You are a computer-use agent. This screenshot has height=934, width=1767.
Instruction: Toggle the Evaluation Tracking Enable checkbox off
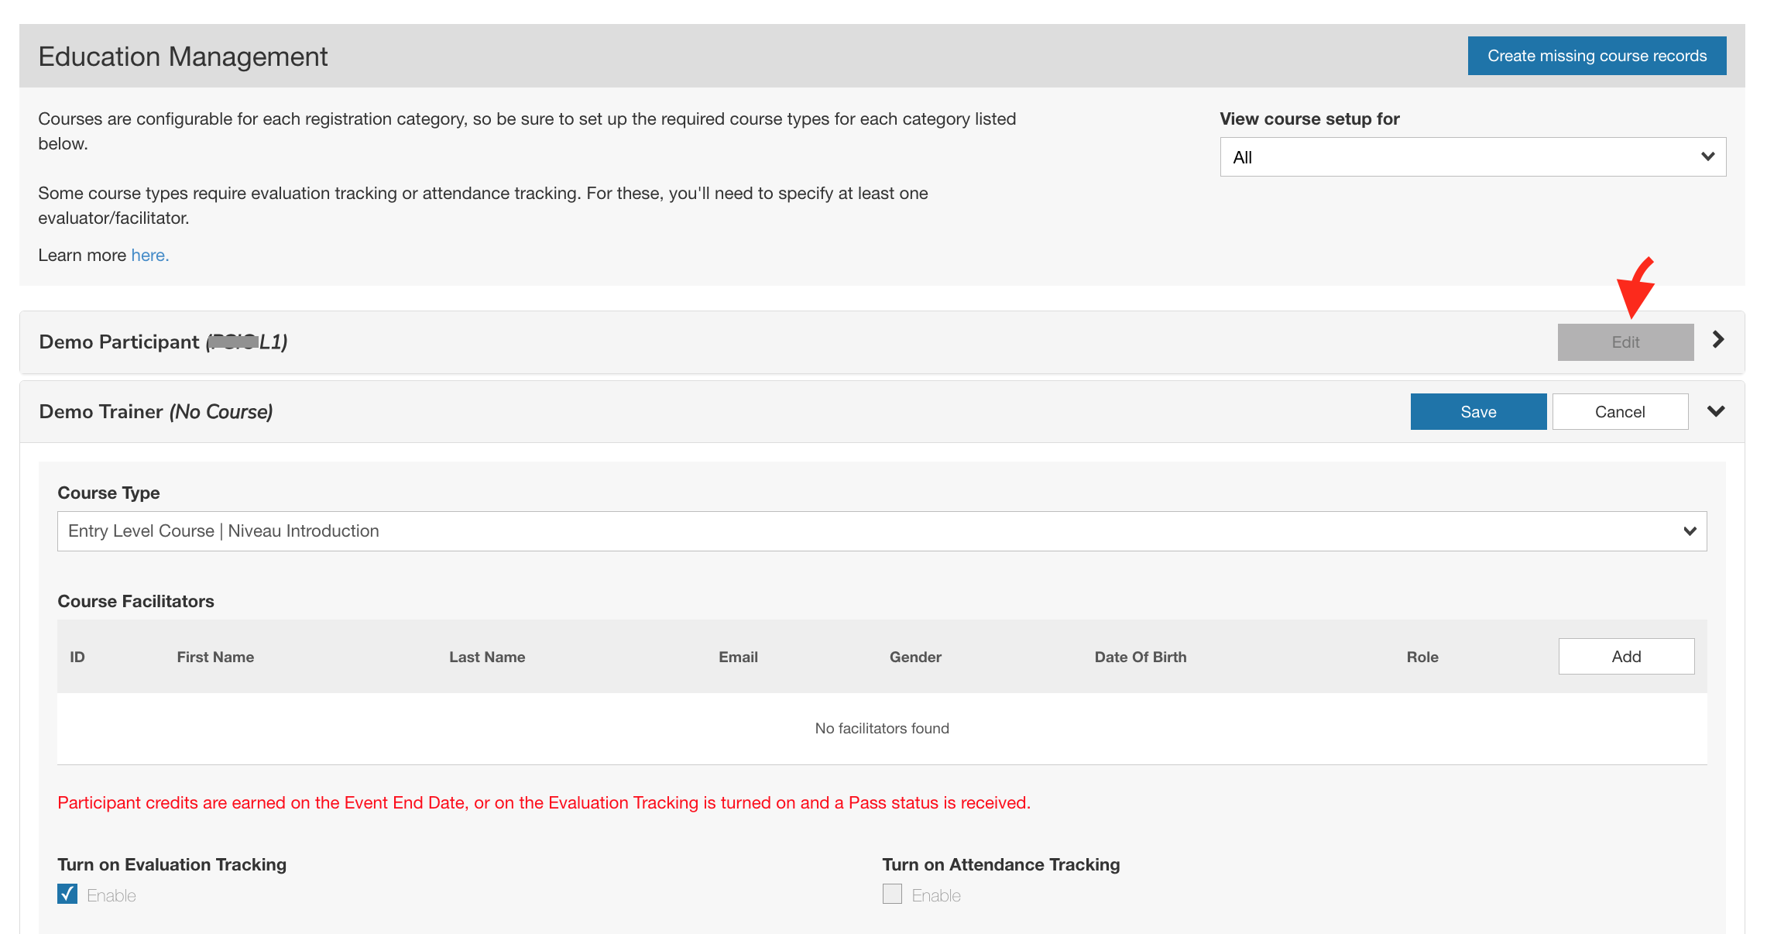click(x=67, y=894)
